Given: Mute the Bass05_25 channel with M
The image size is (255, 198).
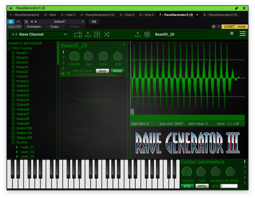Looking at the screenshot, I should tap(63, 74).
